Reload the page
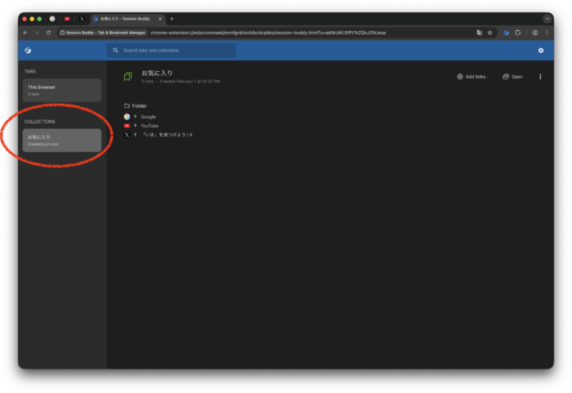This screenshot has width=572, height=393. click(49, 33)
